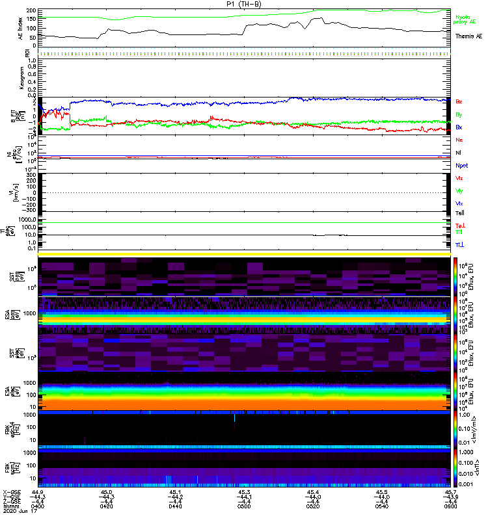Click the FBK scm1 [Hz] axis label
The height and width of the screenshot is (520, 488).
12,467
